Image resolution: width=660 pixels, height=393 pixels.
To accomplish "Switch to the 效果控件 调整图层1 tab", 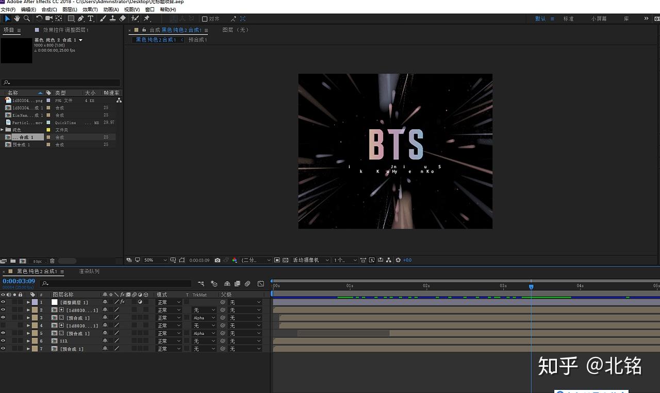I will pyautogui.click(x=65, y=30).
